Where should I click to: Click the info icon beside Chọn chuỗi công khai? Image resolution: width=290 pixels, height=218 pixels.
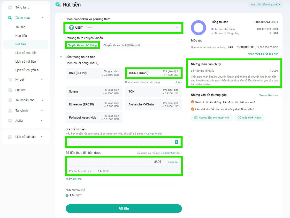pos(98,63)
